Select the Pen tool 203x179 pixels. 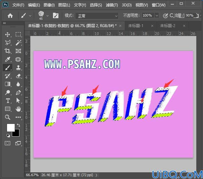(18, 92)
